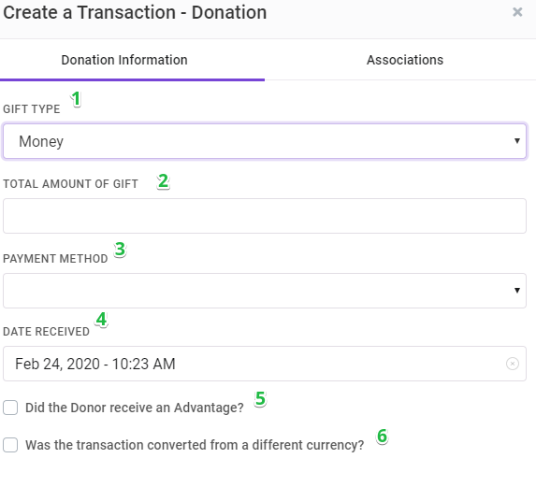Click the 'Did the Donor receive an Advantage?' label

point(135,408)
